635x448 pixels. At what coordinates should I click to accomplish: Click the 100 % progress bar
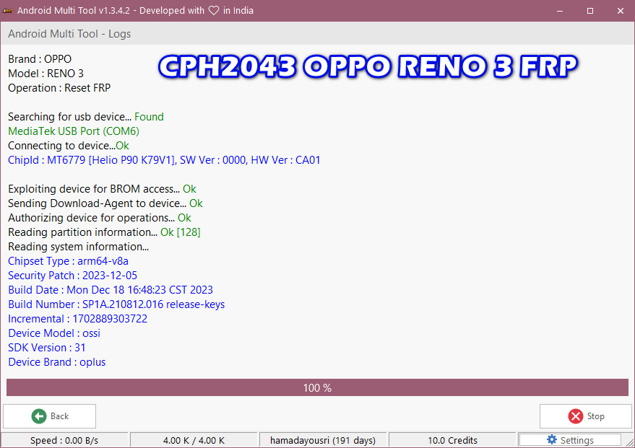pyautogui.click(x=318, y=387)
